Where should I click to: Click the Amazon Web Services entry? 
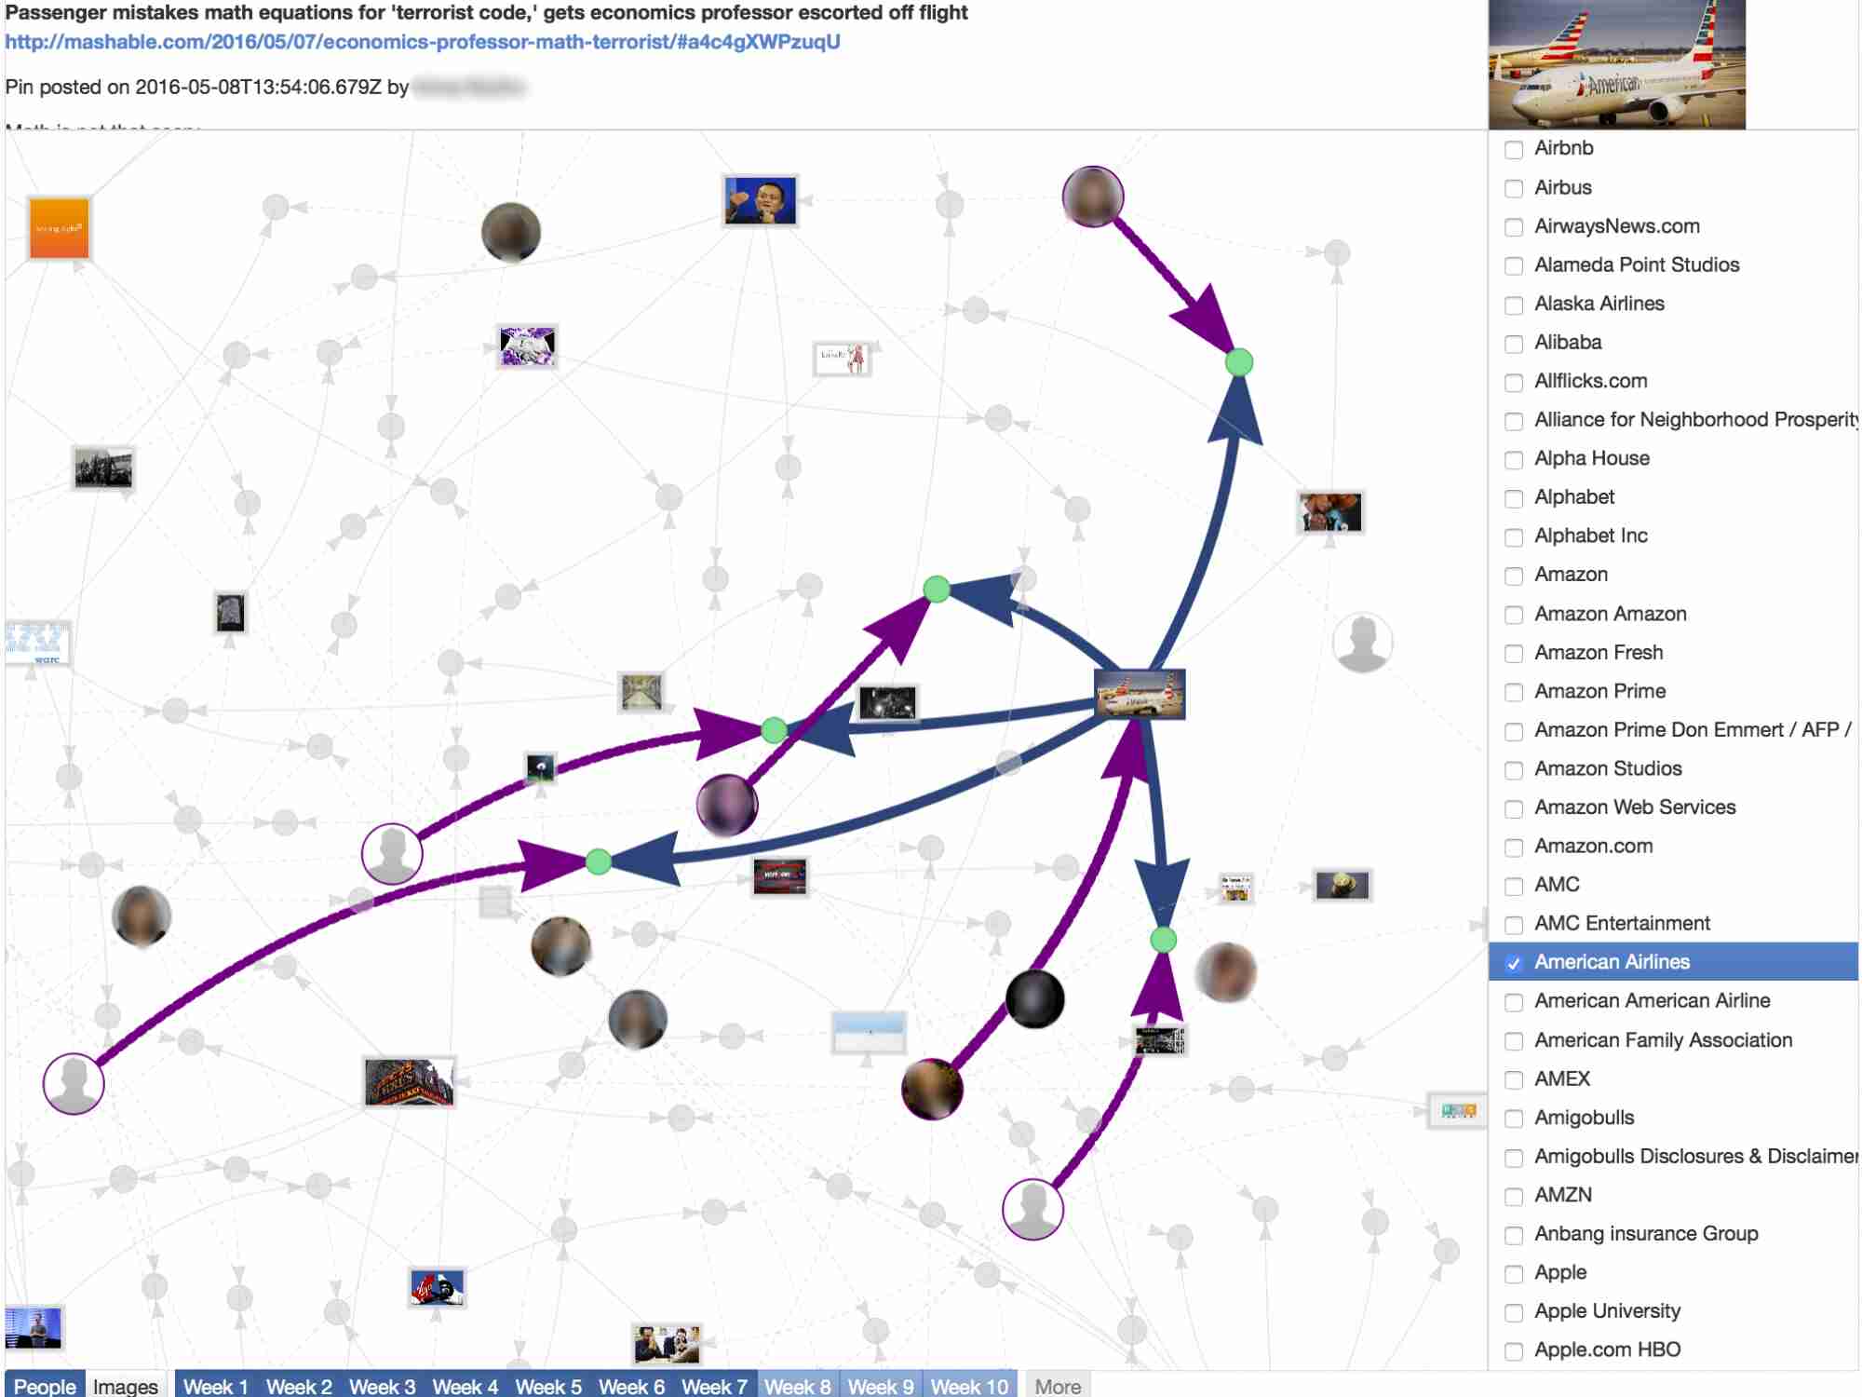tap(1635, 807)
